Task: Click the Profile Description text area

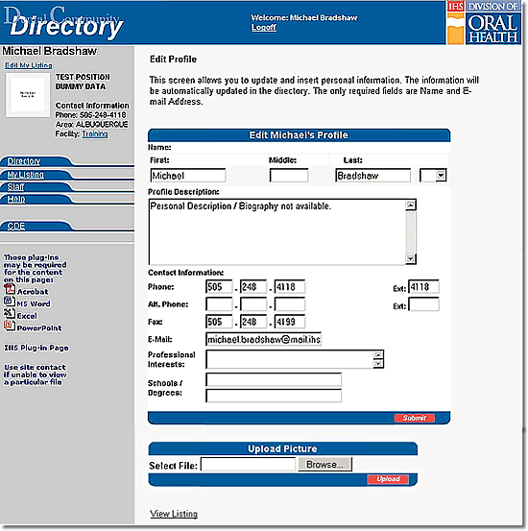Action: point(276,232)
